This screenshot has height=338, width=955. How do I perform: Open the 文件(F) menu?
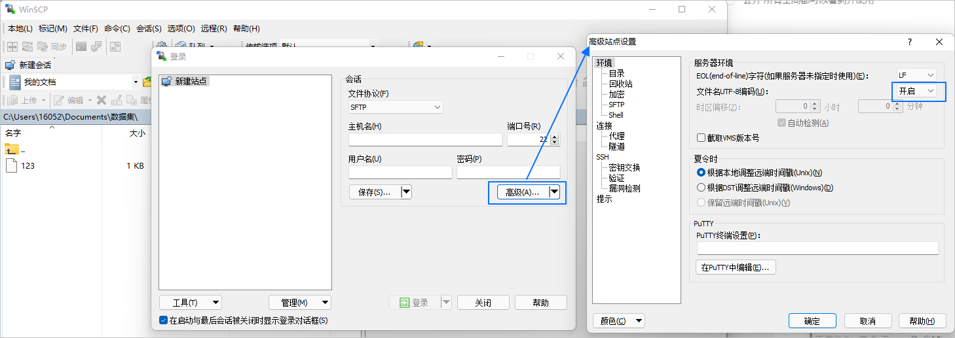[x=86, y=29]
